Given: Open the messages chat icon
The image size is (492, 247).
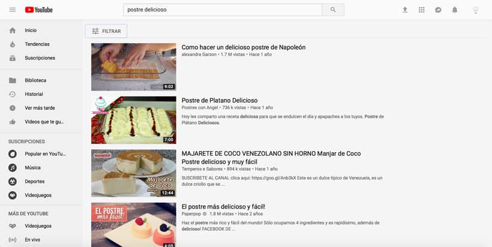Looking at the screenshot, I should pos(438,10).
